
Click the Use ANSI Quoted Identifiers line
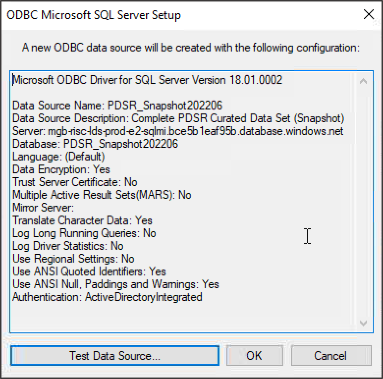pyautogui.click(x=89, y=271)
